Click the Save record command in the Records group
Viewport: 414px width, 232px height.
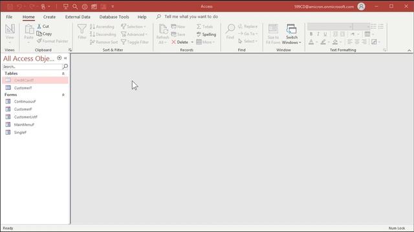pyautogui.click(x=179, y=34)
